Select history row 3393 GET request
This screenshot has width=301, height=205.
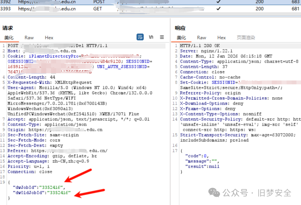151,9
